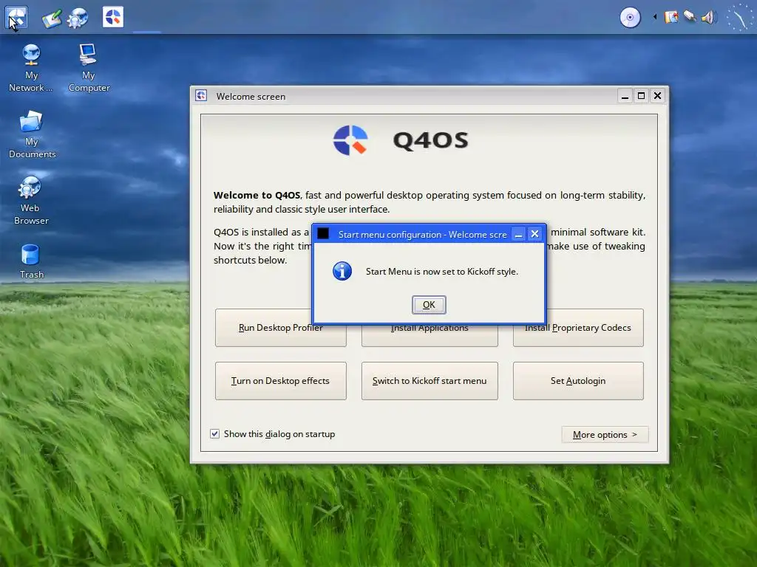Click Switch to Kickoff start menu button
This screenshot has width=757, height=567.
click(x=430, y=381)
